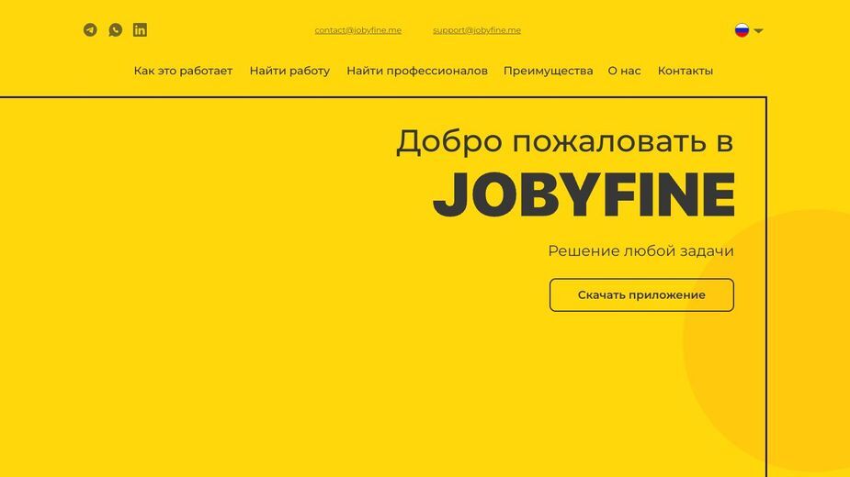Open the Telegram social icon

pyautogui.click(x=90, y=29)
